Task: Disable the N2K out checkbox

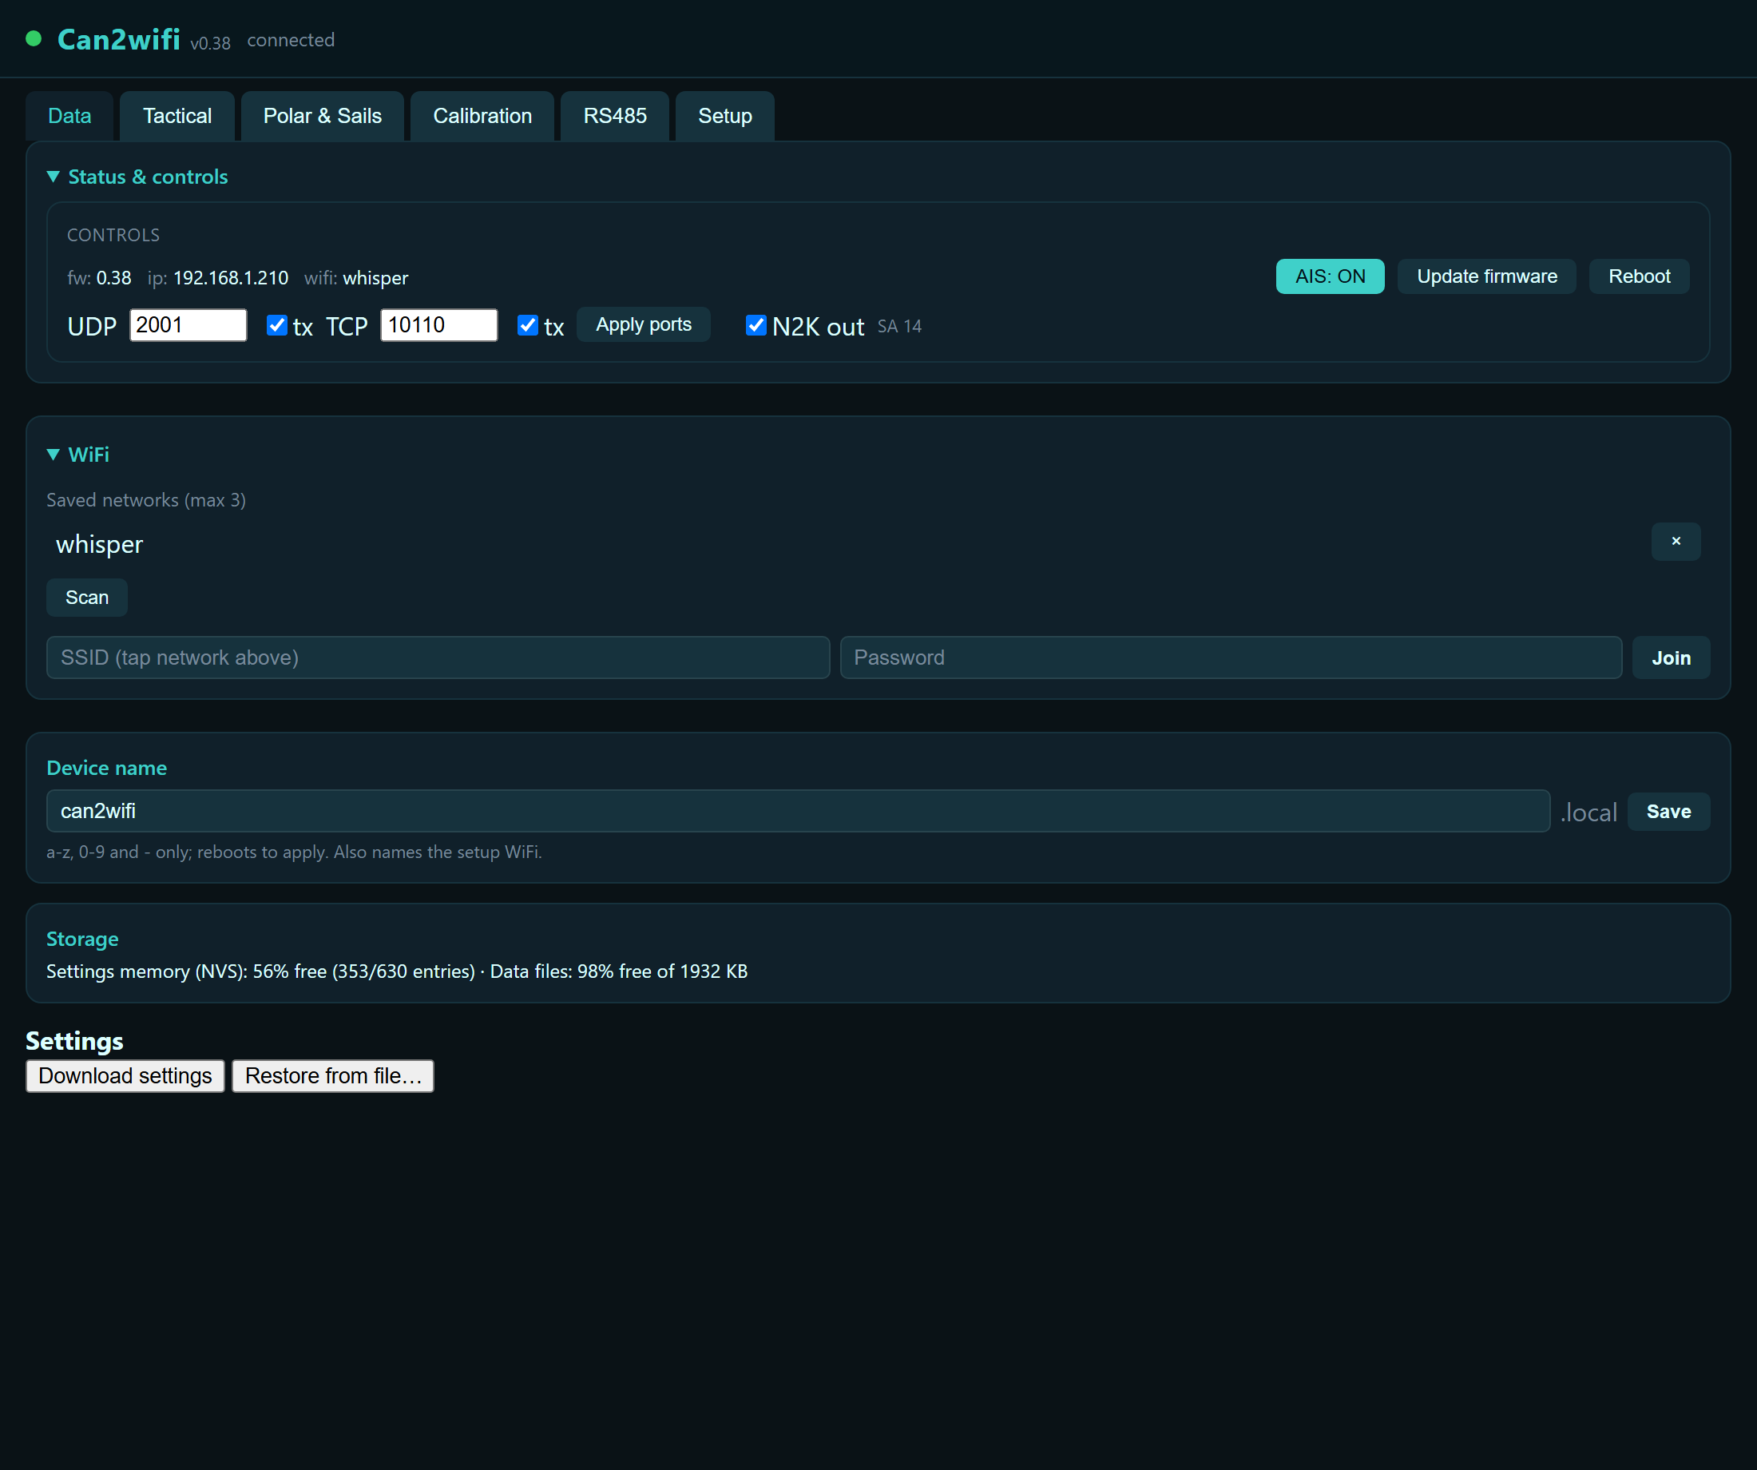Action: 756,326
